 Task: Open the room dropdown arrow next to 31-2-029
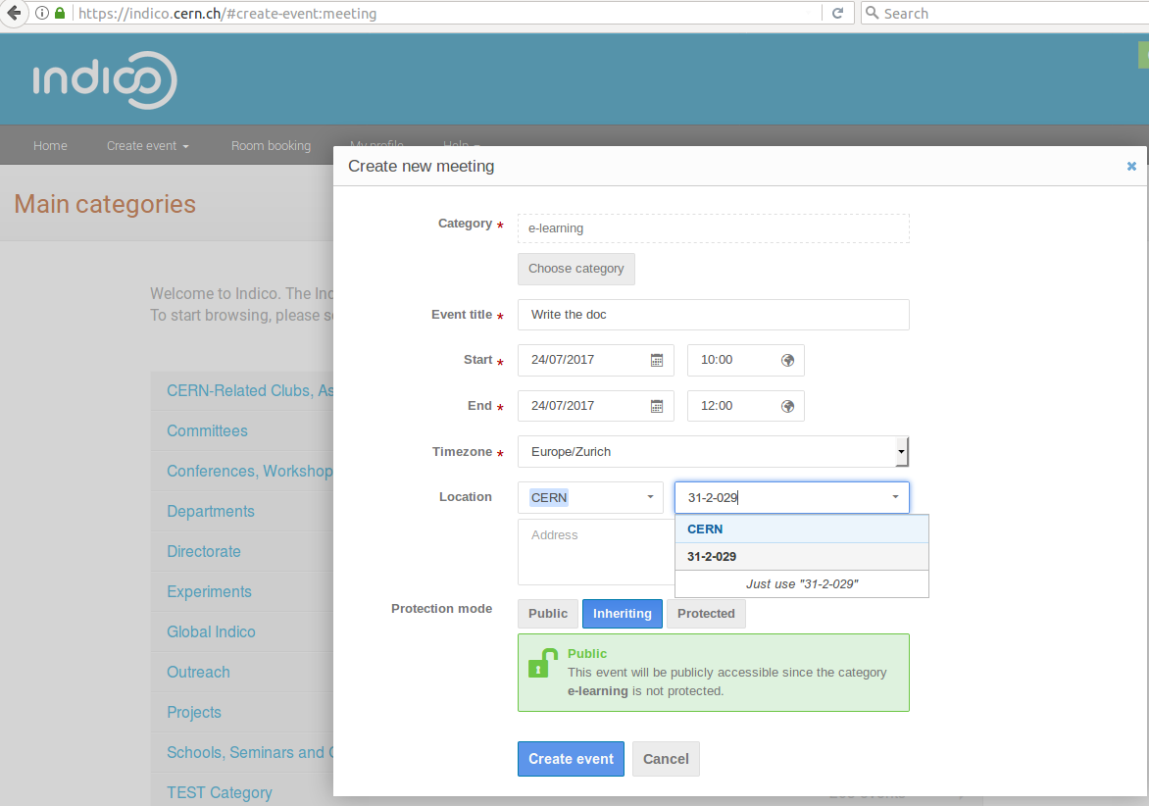(895, 497)
